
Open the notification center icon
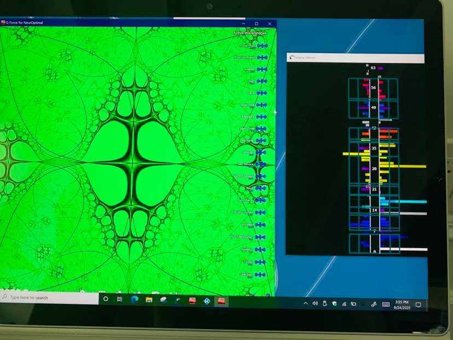(418, 305)
